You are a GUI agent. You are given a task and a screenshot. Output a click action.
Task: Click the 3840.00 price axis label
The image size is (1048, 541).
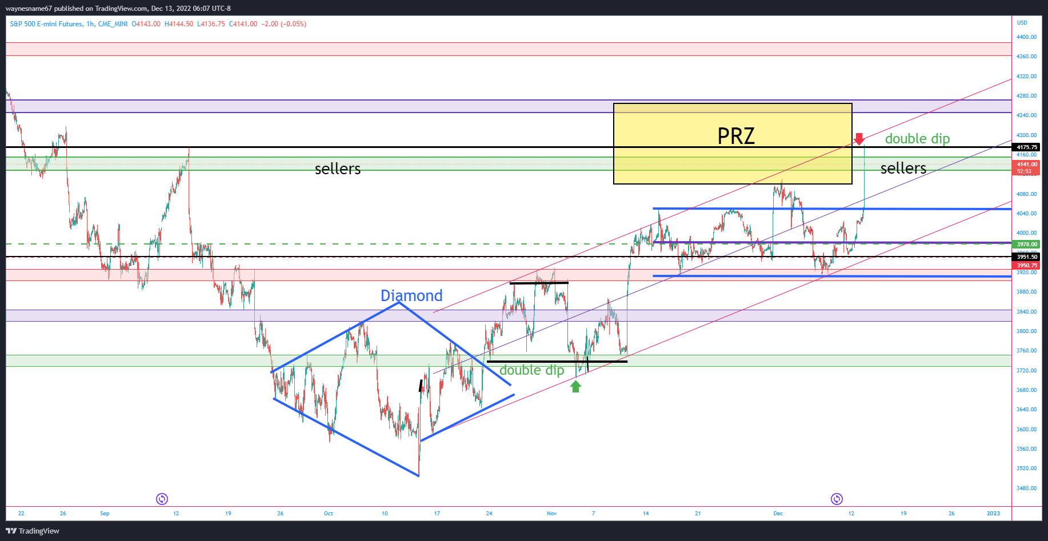click(x=1026, y=312)
